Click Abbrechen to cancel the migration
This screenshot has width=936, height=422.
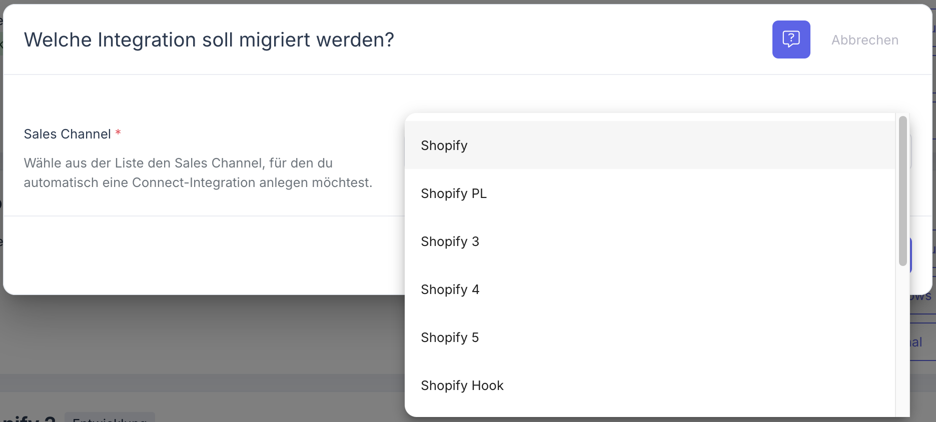click(x=864, y=40)
